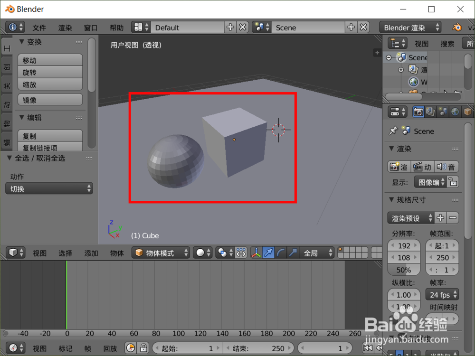Open the 图像编 display dropdown

[x=430, y=182]
